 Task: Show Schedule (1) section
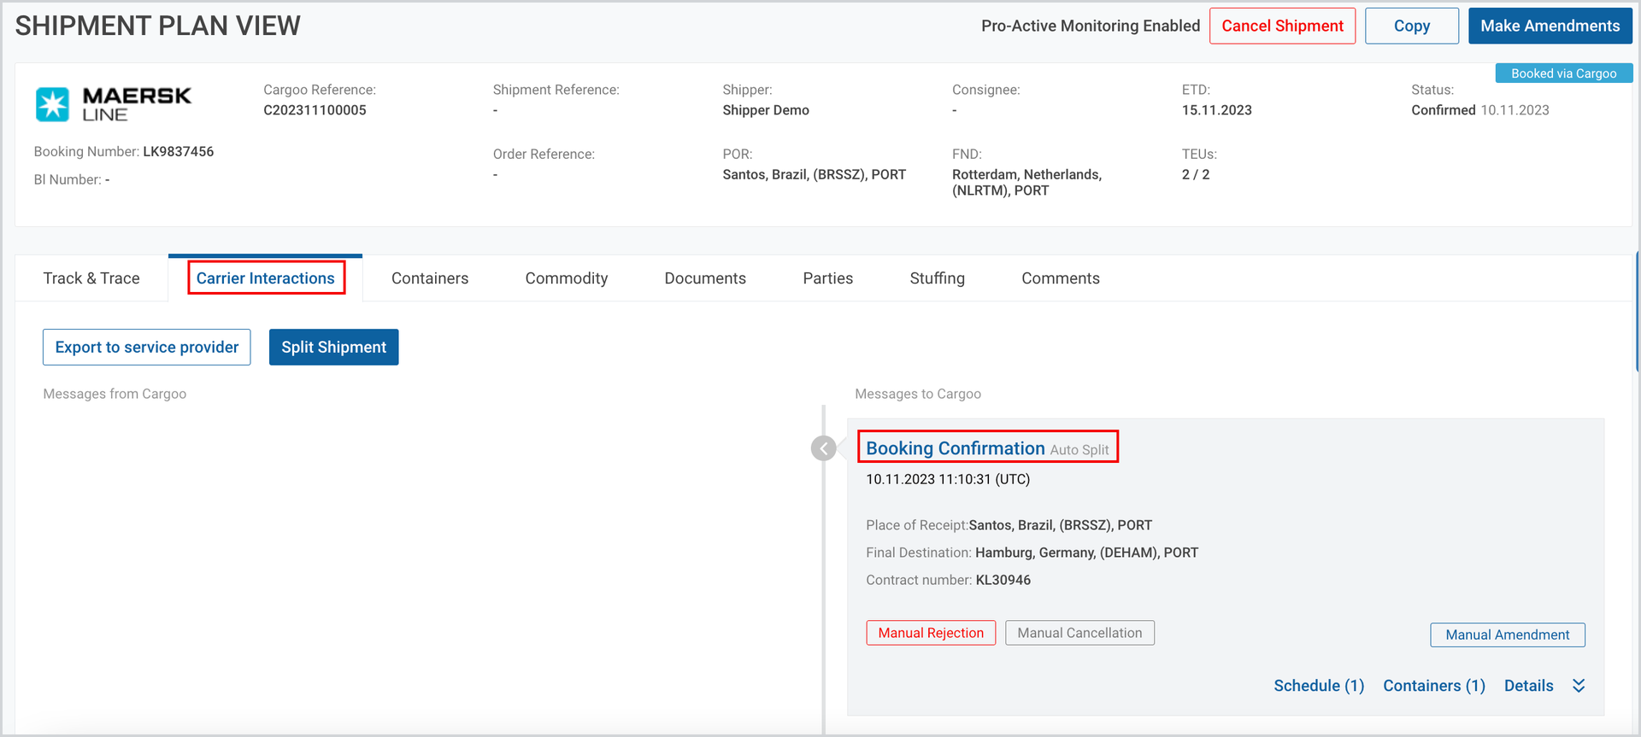click(1319, 686)
